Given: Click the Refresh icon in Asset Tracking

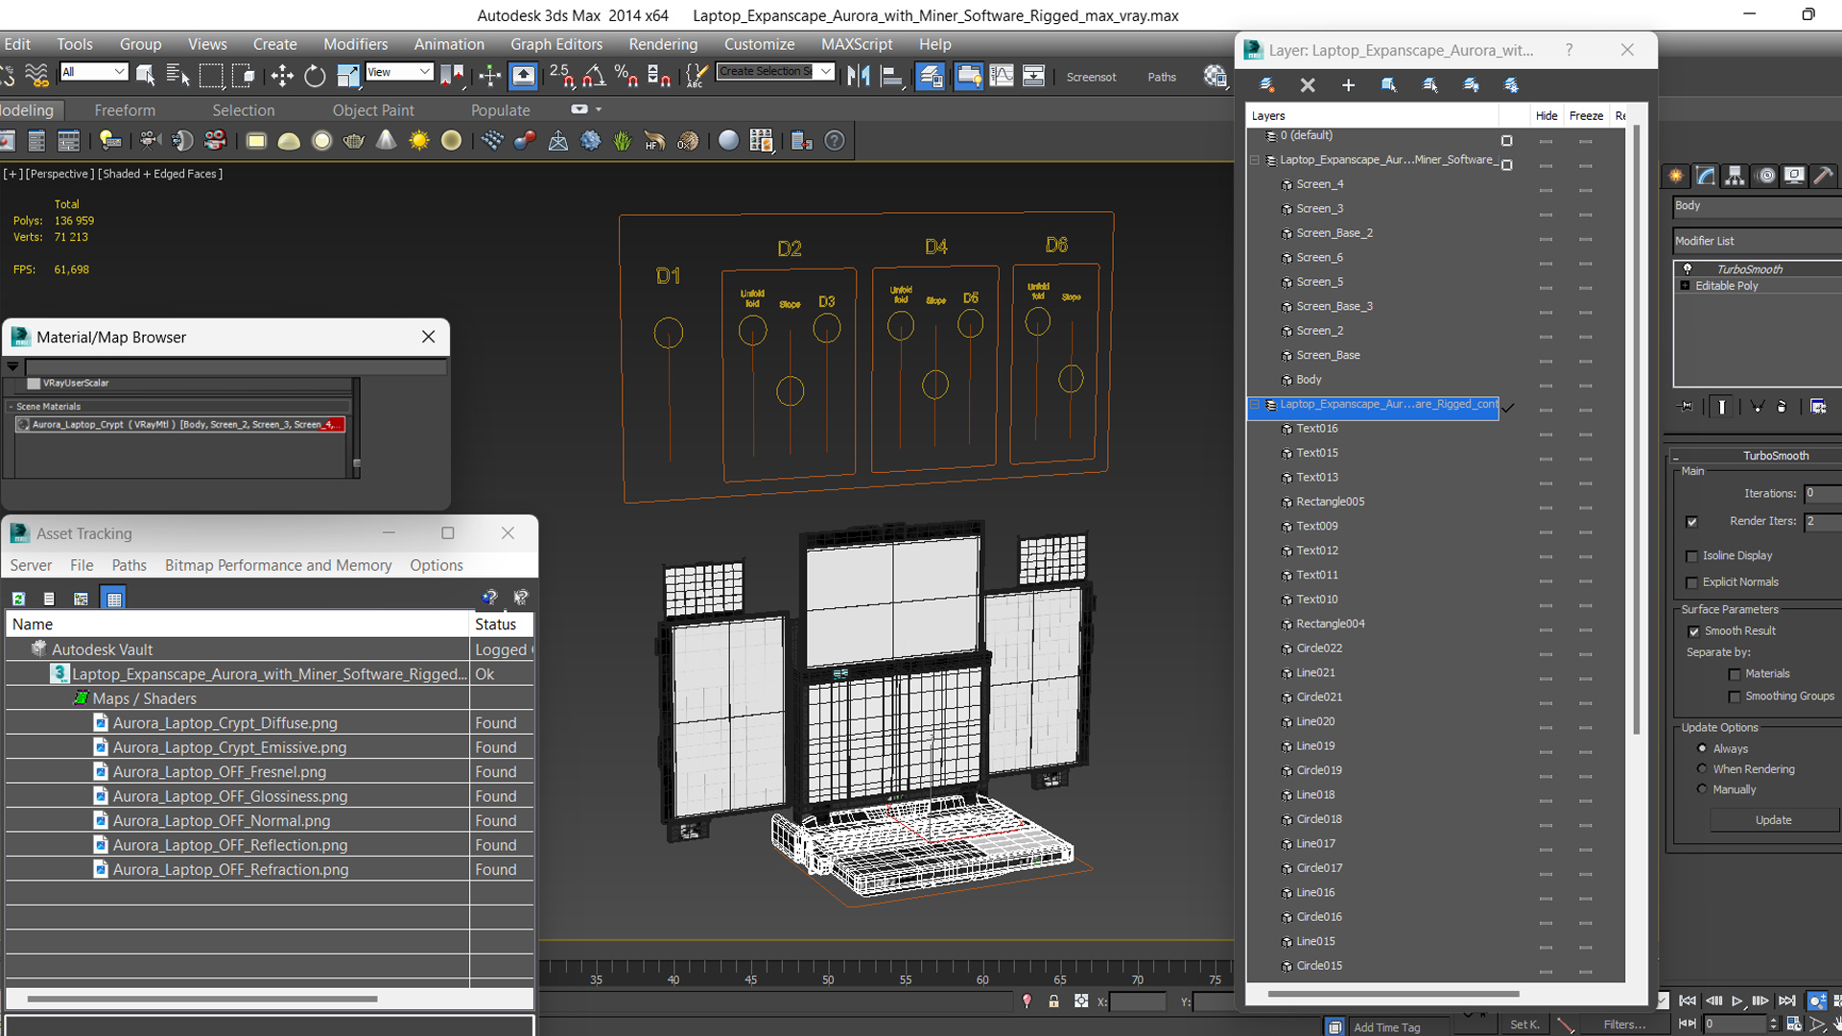Looking at the screenshot, I should tap(18, 599).
